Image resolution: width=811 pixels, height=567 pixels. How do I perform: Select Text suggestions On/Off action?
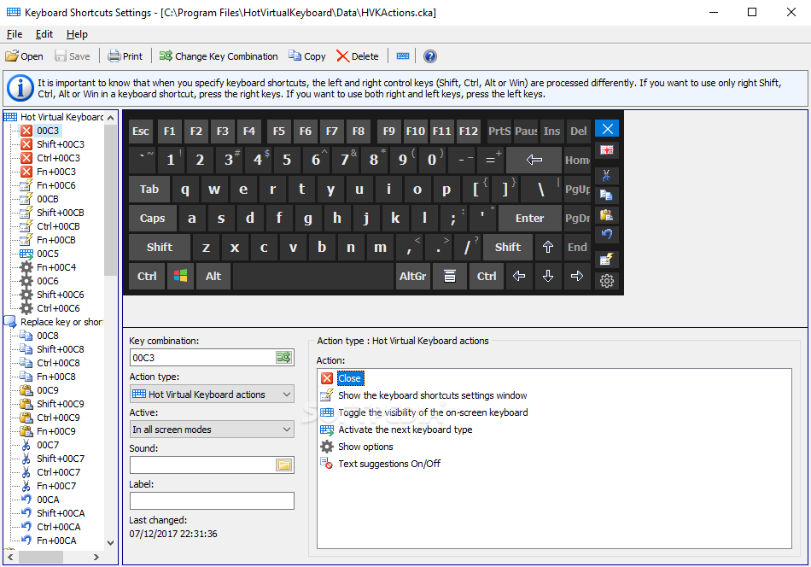pos(389,464)
